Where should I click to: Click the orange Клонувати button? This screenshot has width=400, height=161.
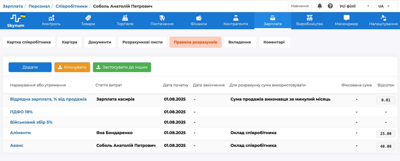[72, 67]
